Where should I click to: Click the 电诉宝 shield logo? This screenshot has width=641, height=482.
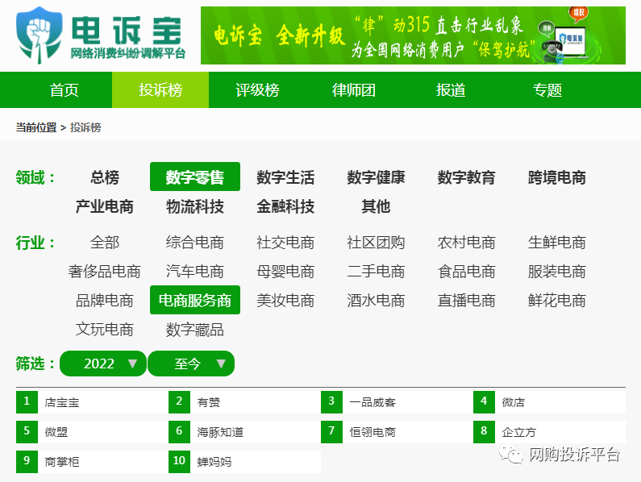pos(40,35)
